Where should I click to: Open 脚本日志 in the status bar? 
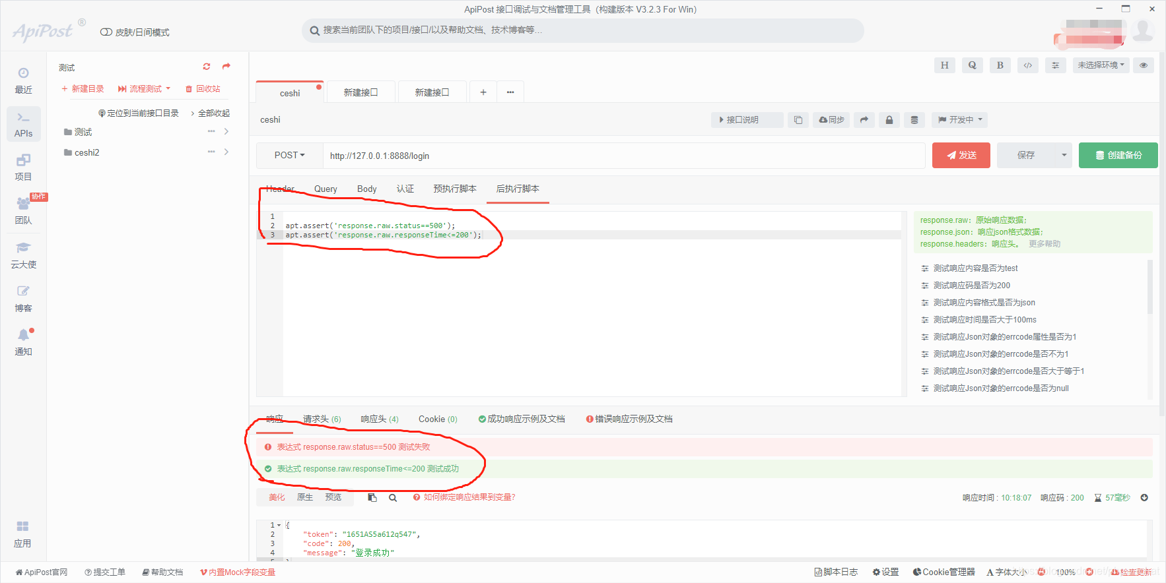click(836, 572)
